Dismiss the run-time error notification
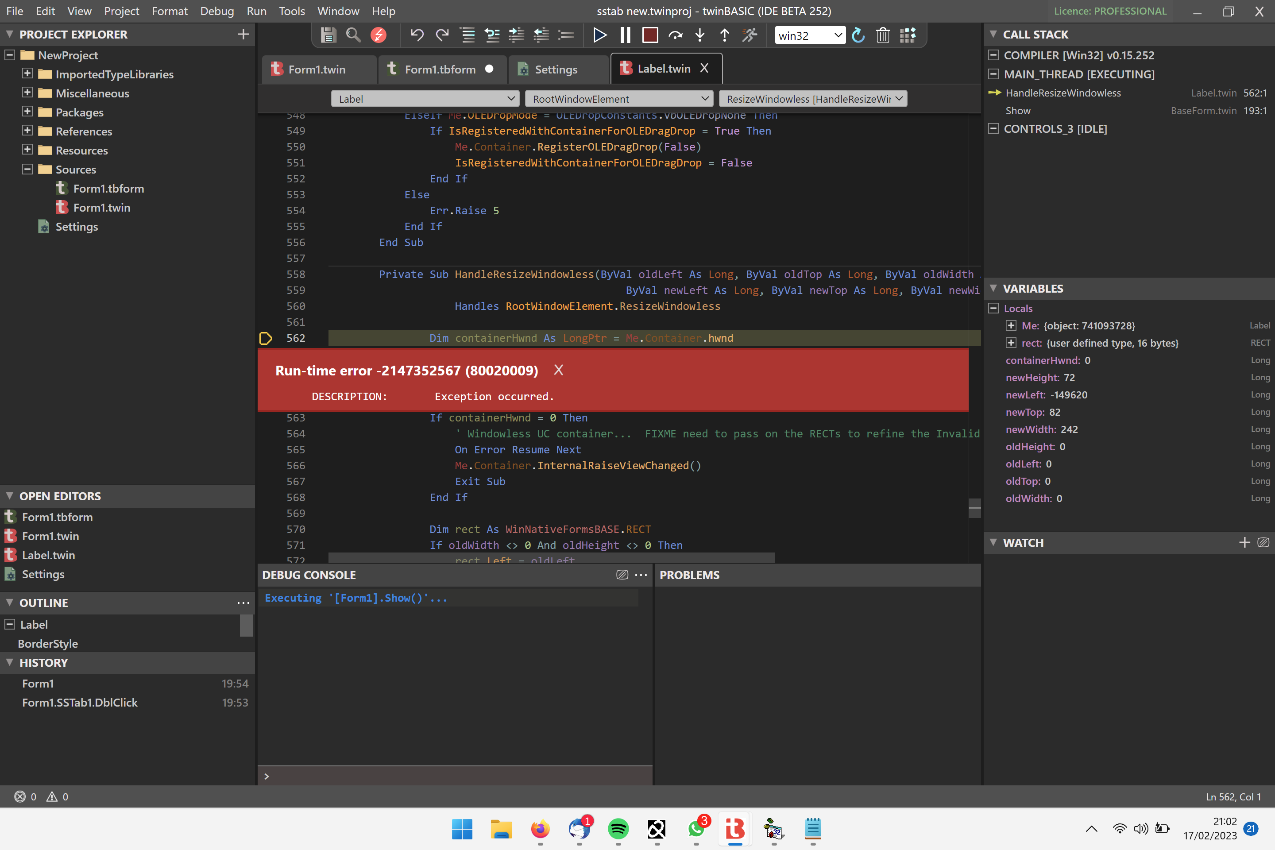 [x=558, y=370]
